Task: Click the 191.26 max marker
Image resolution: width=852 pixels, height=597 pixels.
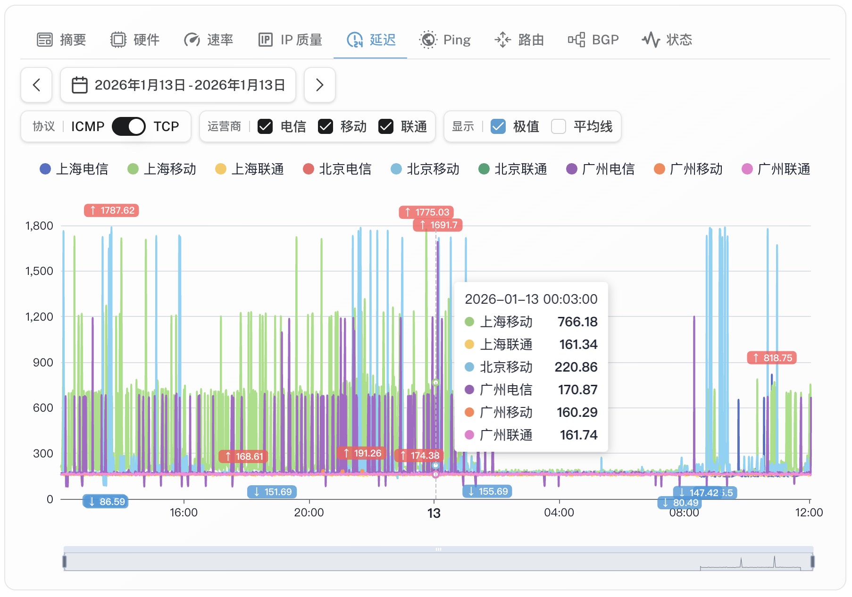Action: pos(362,453)
